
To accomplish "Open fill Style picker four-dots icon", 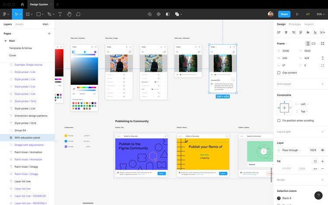I will (x=315, y=161).
